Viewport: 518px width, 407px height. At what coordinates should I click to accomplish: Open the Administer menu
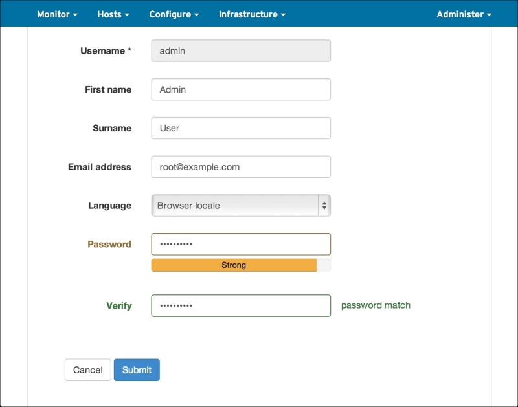coord(464,14)
